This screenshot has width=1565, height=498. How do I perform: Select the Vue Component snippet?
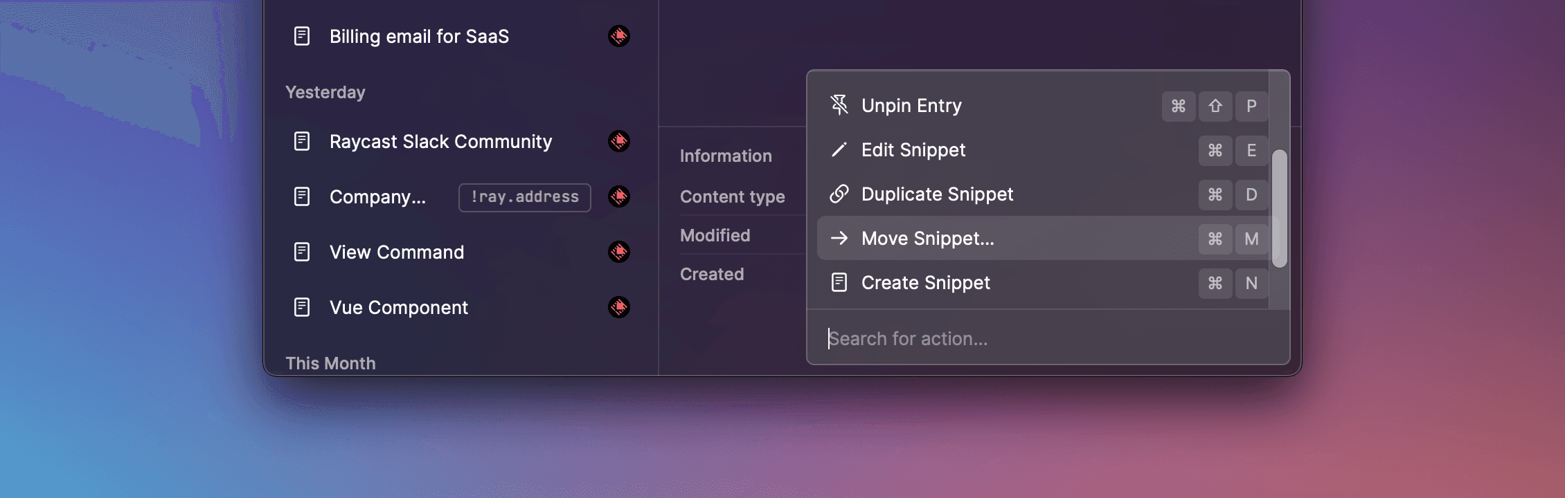coord(460,307)
